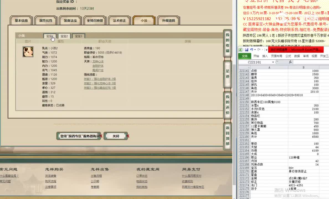Select the 宝宝3 sub-tab
The image size is (329, 199).
pyautogui.click(x=78, y=36)
